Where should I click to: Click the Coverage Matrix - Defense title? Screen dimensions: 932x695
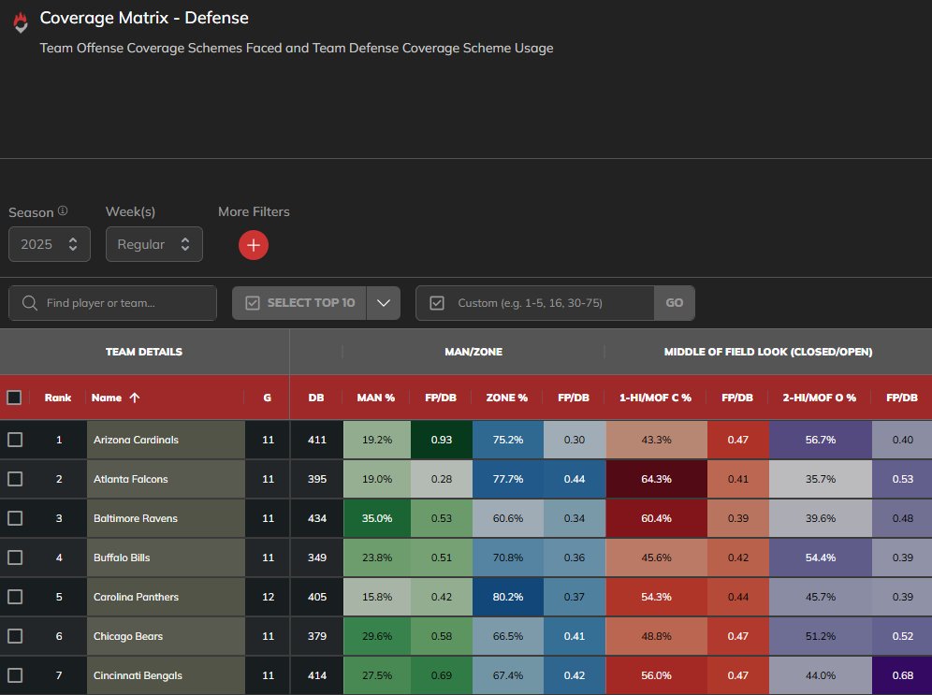click(144, 18)
